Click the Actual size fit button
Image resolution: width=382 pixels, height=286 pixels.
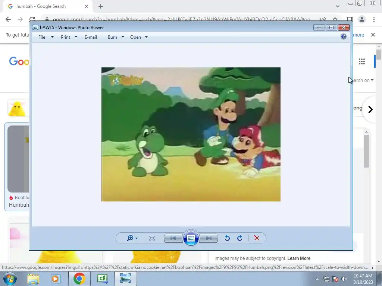click(x=152, y=238)
